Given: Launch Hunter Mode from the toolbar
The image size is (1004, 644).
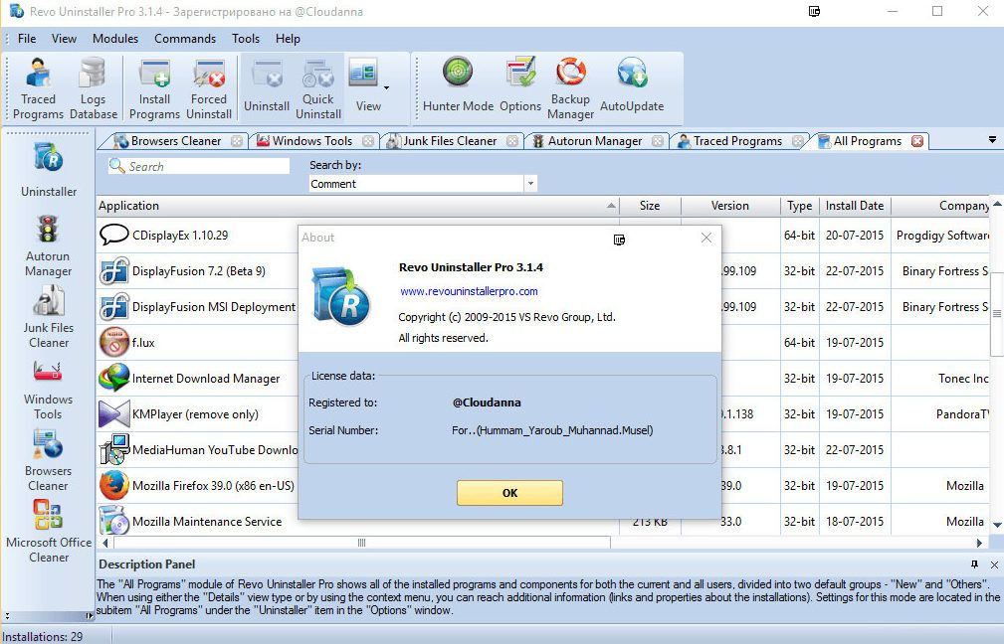Looking at the screenshot, I should [458, 88].
